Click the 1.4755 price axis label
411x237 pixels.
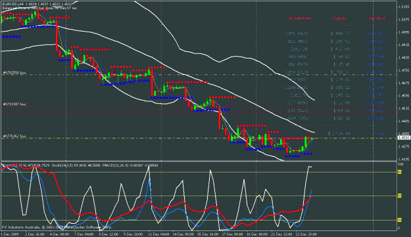(404, 70)
